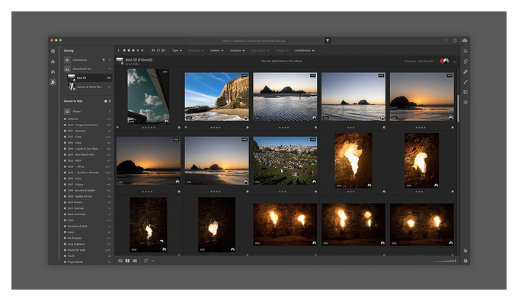Select the Crop and Rotate tool
Image resolution: width=518 pixels, height=301 pixels.
pyautogui.click(x=465, y=62)
